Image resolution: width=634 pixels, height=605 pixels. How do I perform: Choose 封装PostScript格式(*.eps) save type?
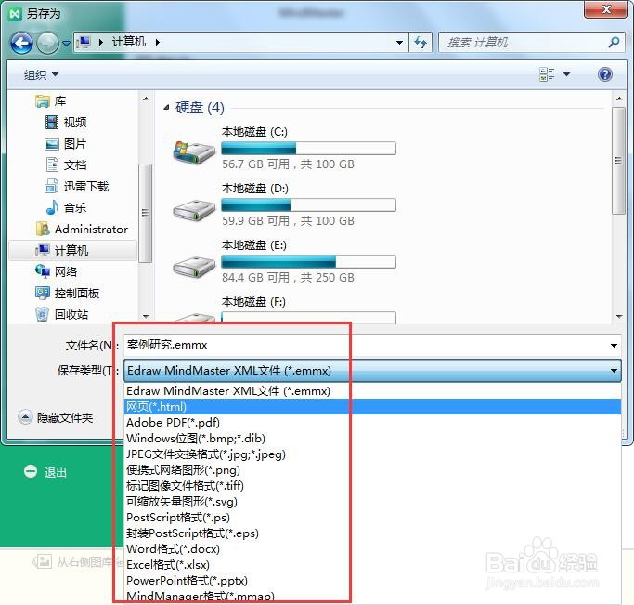[x=372, y=533]
